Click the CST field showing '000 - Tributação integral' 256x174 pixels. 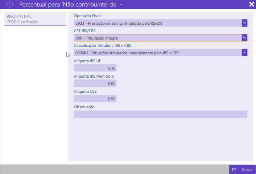158,38
